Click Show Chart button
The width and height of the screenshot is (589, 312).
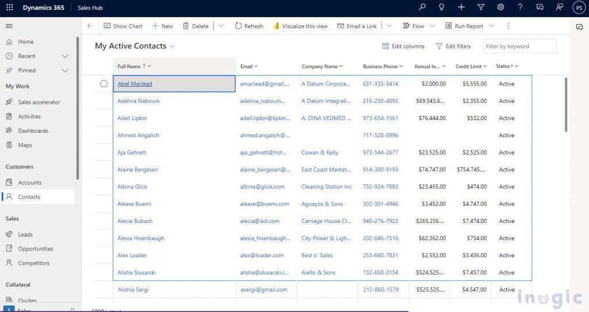coord(123,26)
